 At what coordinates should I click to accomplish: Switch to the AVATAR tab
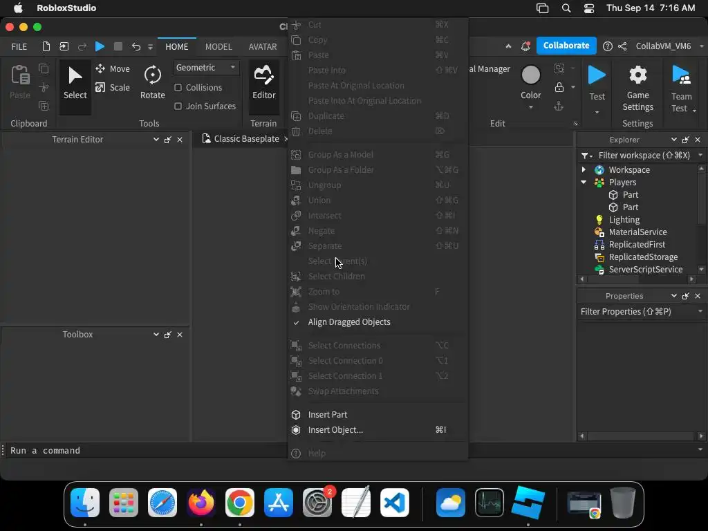263,46
